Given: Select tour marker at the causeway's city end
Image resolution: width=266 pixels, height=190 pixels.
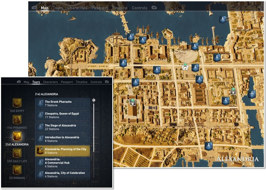Looking at the screenshot, I should [131, 37].
